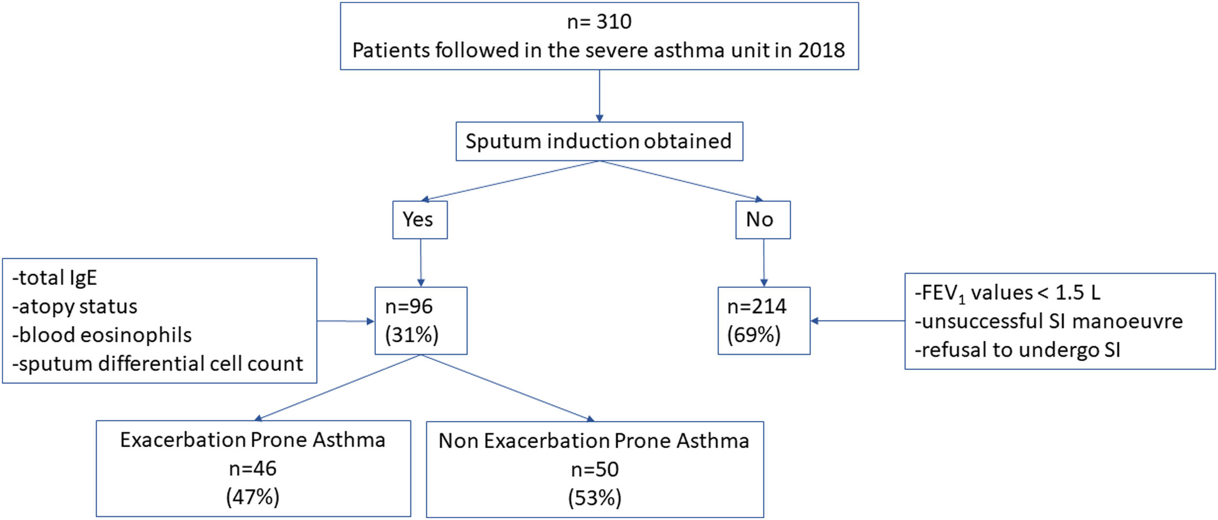This screenshot has width=1218, height=520.
Task: Select the '-unsuccessful SI manoeuvre' line
Action: [x=1049, y=321]
